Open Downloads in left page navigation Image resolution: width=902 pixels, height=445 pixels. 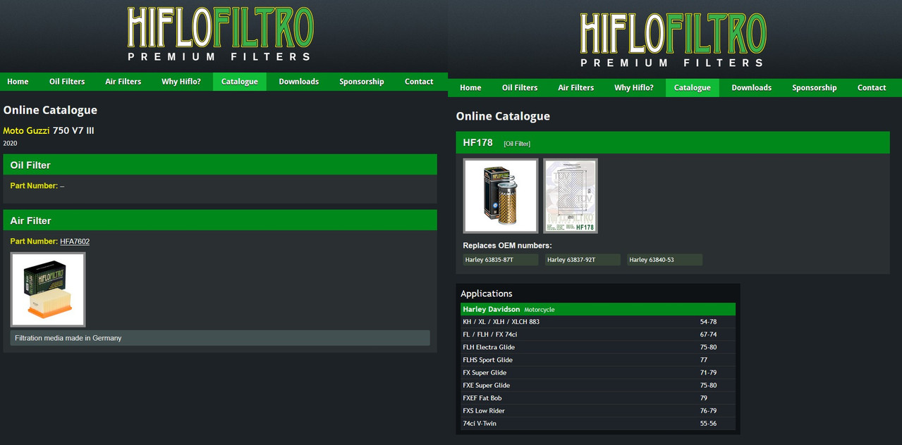click(299, 82)
